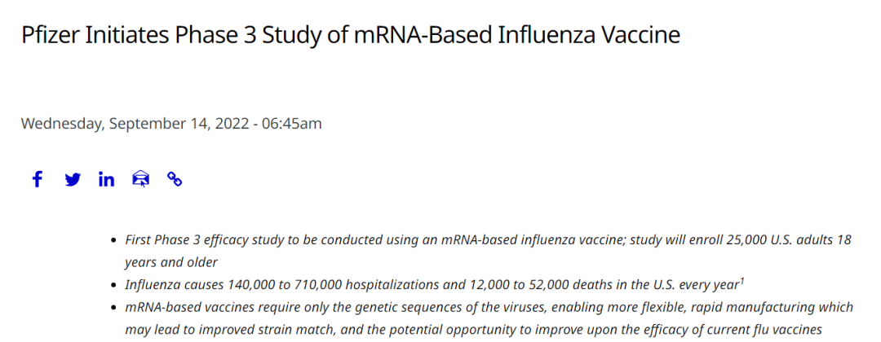Click the bullet marker before 'First Phase 3'
Viewport: 881px width, 342px height.
pos(113,241)
